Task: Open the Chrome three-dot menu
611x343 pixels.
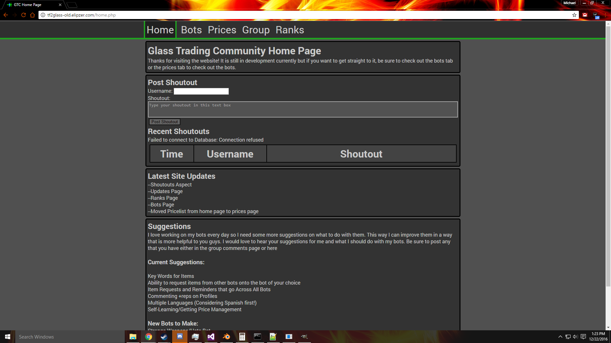Action: [x=605, y=15]
